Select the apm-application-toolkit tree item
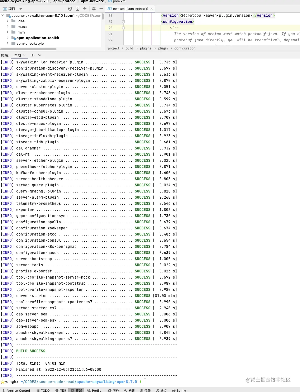The height and width of the screenshot is (392, 300). (x=38, y=38)
